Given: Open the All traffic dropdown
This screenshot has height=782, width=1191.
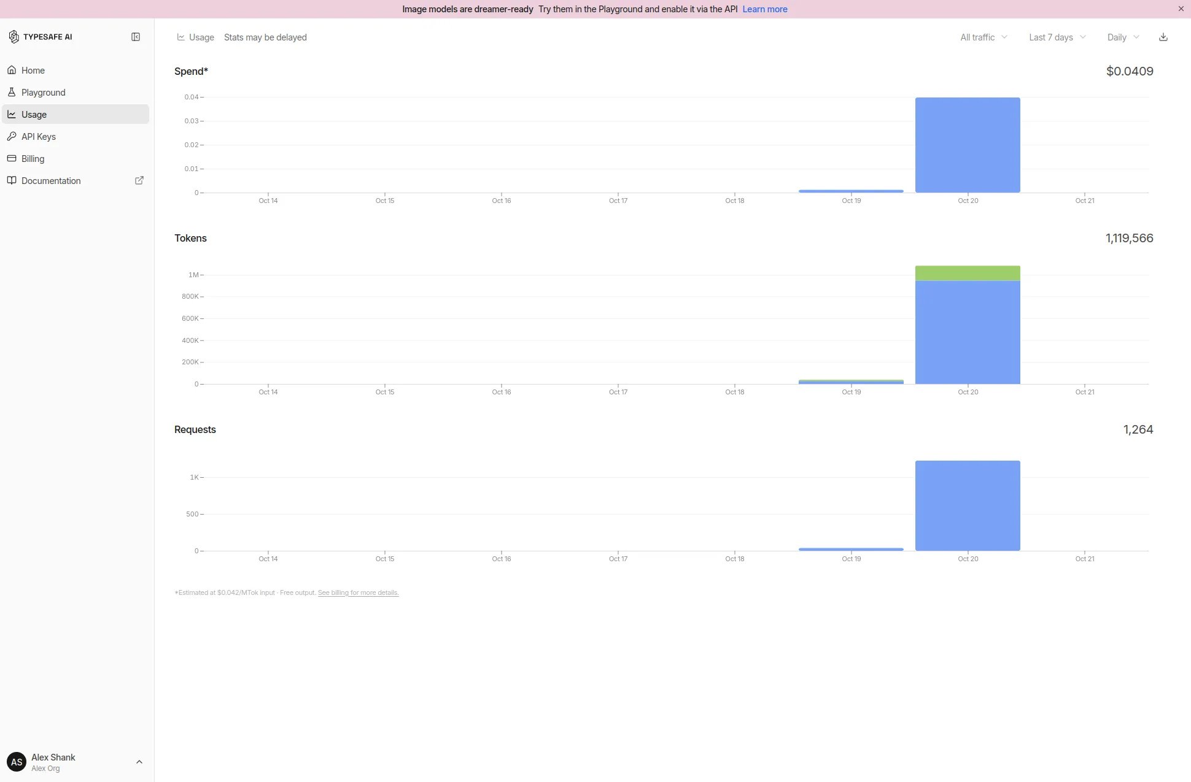Looking at the screenshot, I should tap(983, 37).
